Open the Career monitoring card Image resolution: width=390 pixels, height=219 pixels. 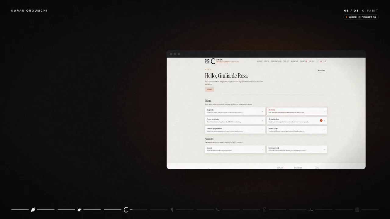(235, 120)
